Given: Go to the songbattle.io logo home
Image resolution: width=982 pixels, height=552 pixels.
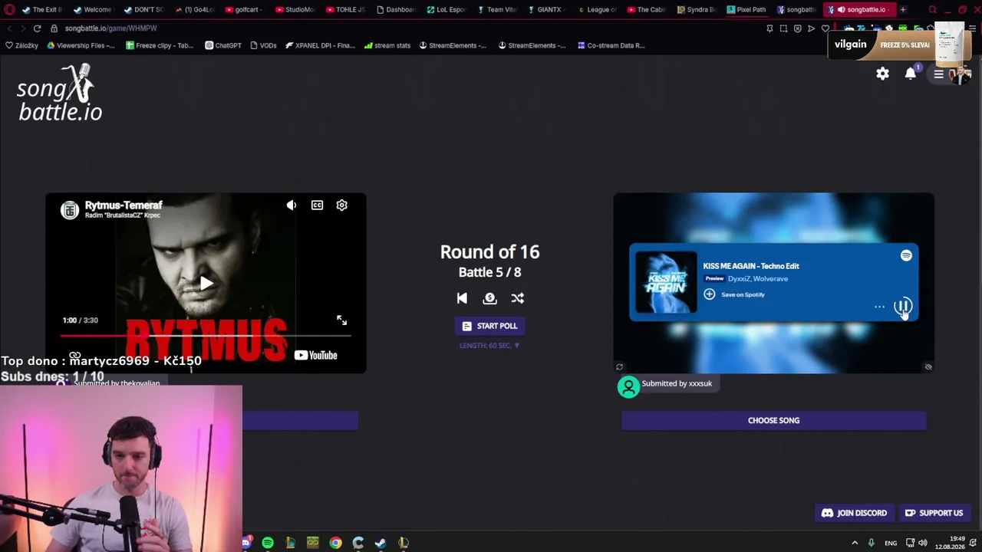Looking at the screenshot, I should coord(60,93).
